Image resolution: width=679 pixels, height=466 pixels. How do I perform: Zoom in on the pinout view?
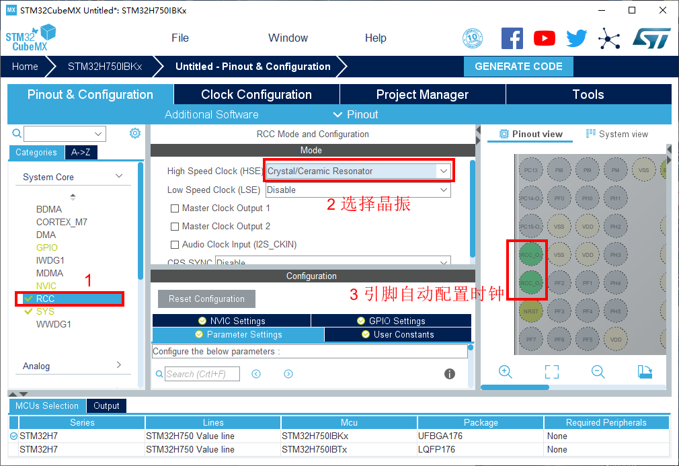(506, 372)
